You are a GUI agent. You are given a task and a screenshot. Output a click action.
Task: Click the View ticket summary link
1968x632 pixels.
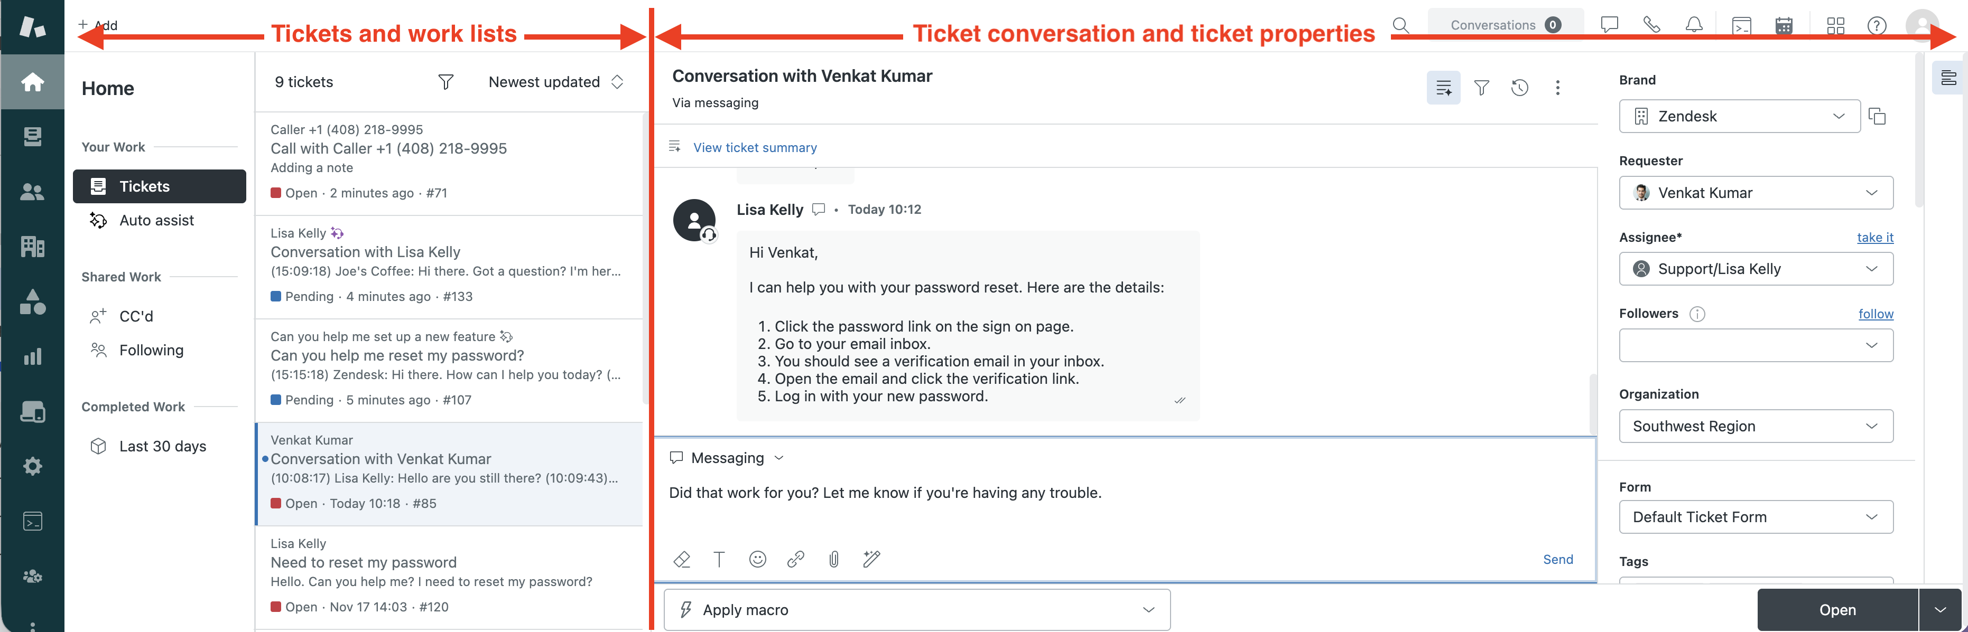pos(754,147)
